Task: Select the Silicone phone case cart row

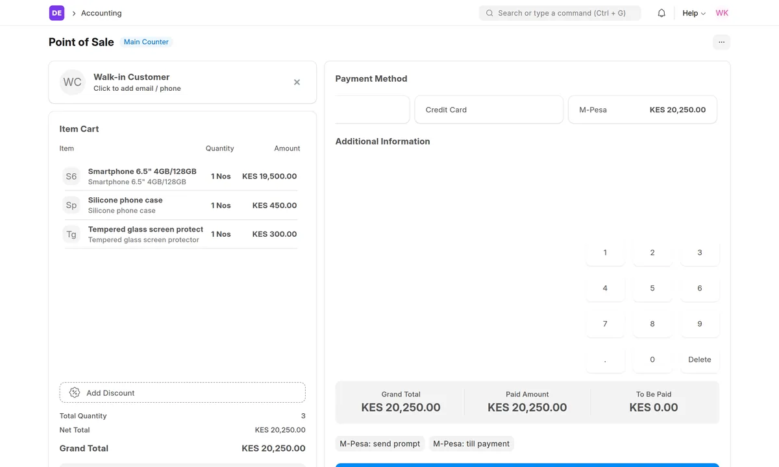Action: click(180, 205)
